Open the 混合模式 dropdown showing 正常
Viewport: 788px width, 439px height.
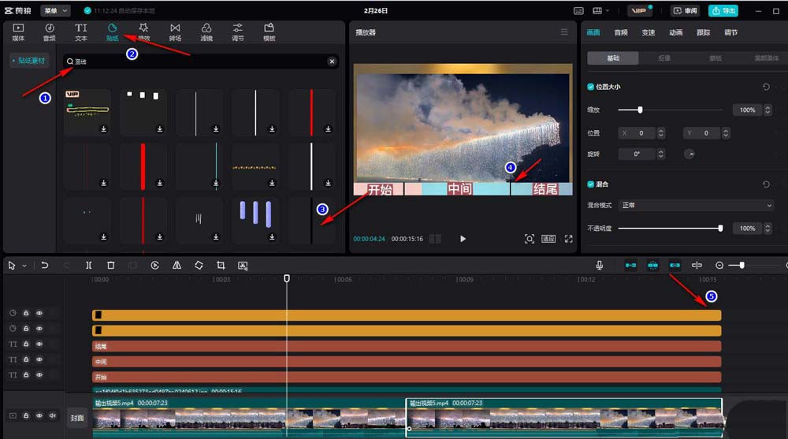point(696,205)
